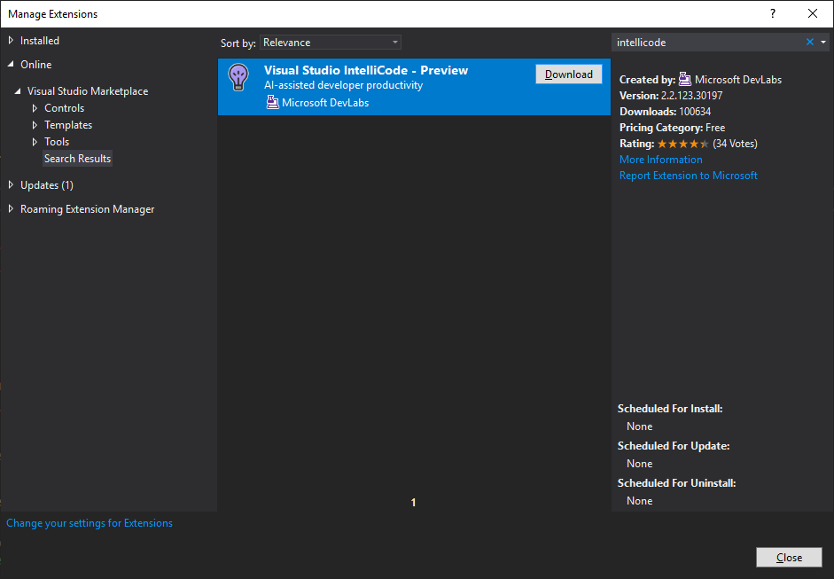Click into the intellicode search field
The image size is (834, 579).
pos(707,42)
